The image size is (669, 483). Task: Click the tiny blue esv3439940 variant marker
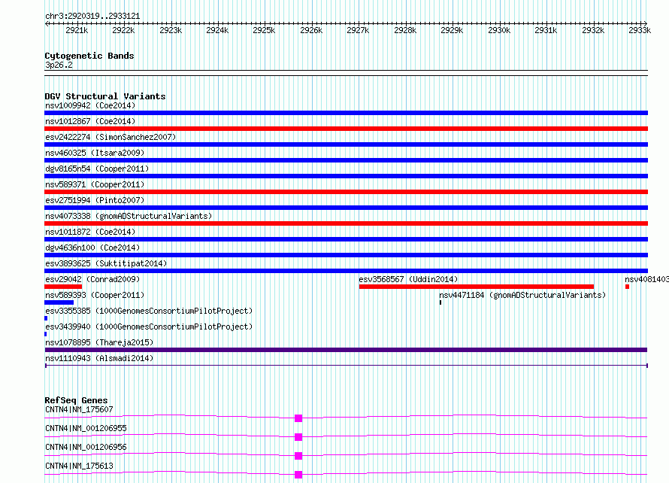pyautogui.click(x=45, y=334)
